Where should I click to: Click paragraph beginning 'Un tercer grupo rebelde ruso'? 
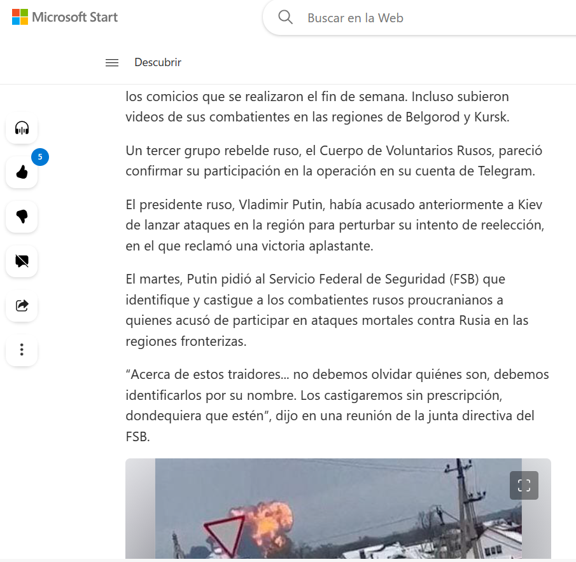point(334,161)
